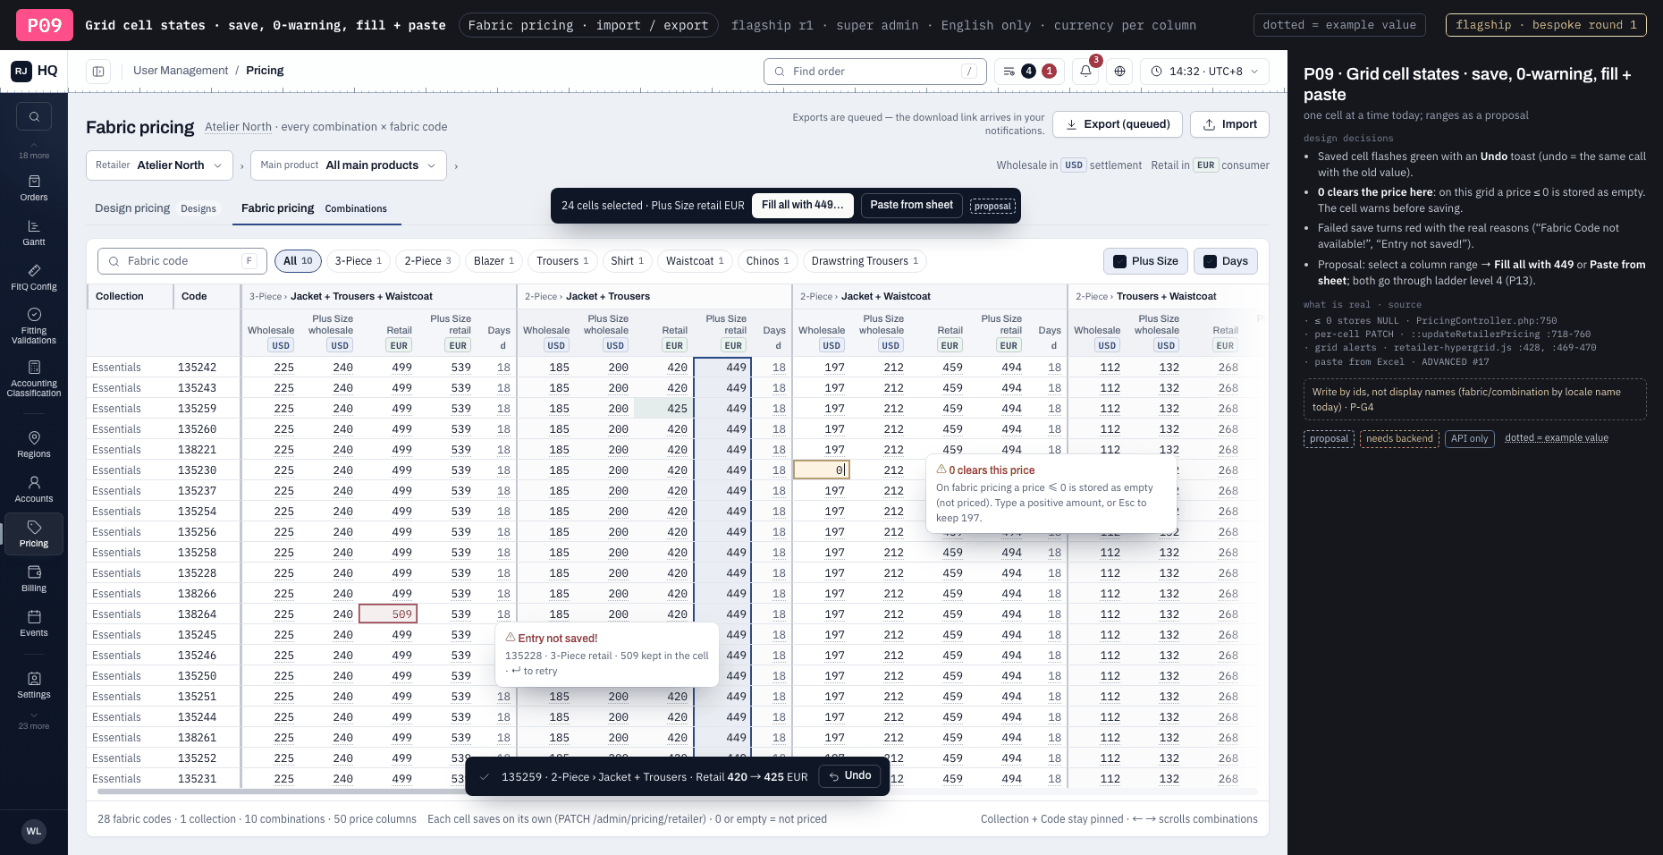Open Accounting Classification in sidebar
Screen dimensions: 1663x855
coord(34,378)
